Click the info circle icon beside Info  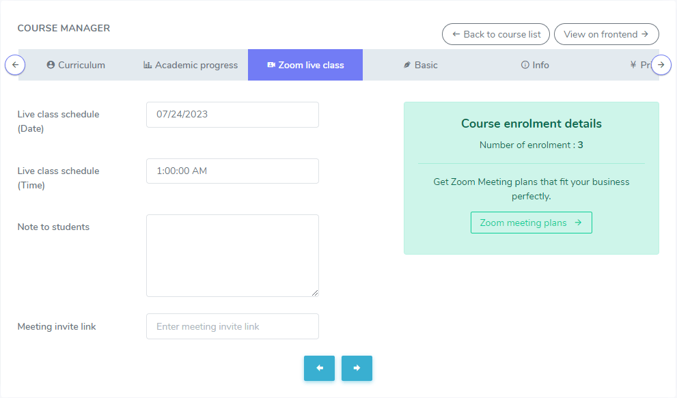tap(525, 66)
